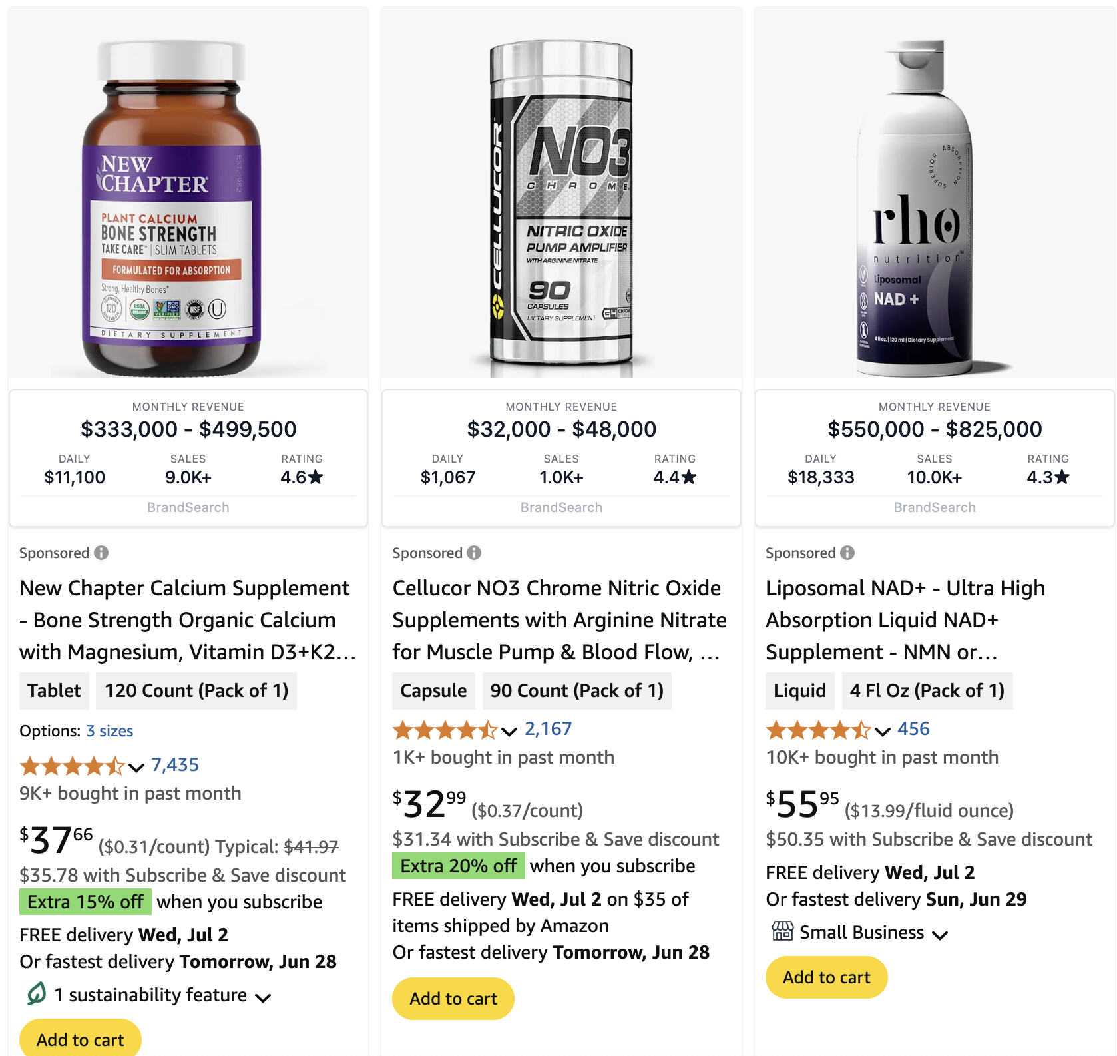Click the Sponsored info icon for Liposomal NAD+
1117x1056 pixels.
[x=847, y=553]
